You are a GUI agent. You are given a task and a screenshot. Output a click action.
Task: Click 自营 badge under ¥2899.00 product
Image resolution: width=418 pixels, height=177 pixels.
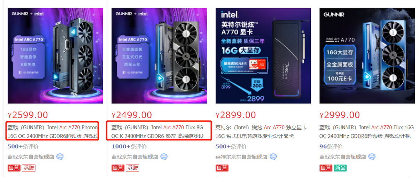pyautogui.click(x=222, y=168)
